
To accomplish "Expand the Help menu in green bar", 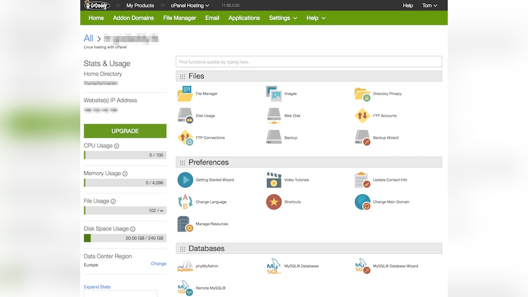I will (x=316, y=18).
